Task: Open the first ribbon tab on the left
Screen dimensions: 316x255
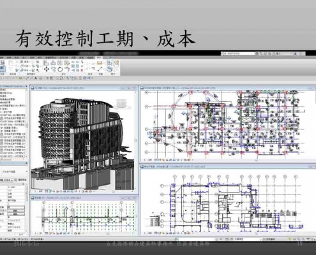Action: pos(2,57)
